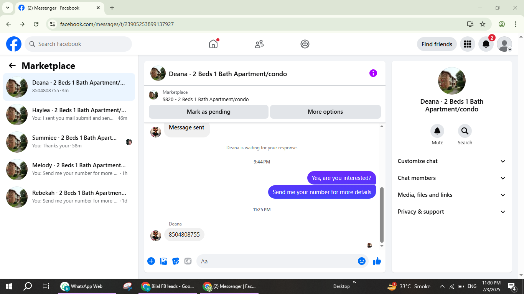The image size is (524, 294).
Task: Click the chat scrollbar down arrow
Action: (382, 246)
